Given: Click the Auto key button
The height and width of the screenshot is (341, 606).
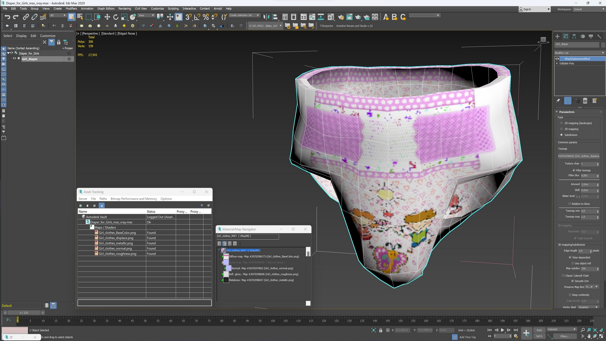Looking at the screenshot, I should tap(539, 330).
